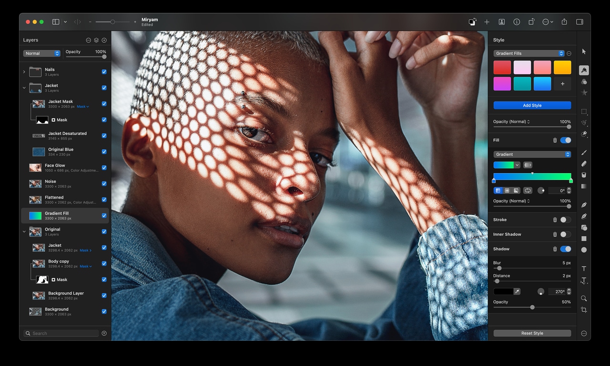Open the blend mode dropdown showing Normal

[x=42, y=53]
